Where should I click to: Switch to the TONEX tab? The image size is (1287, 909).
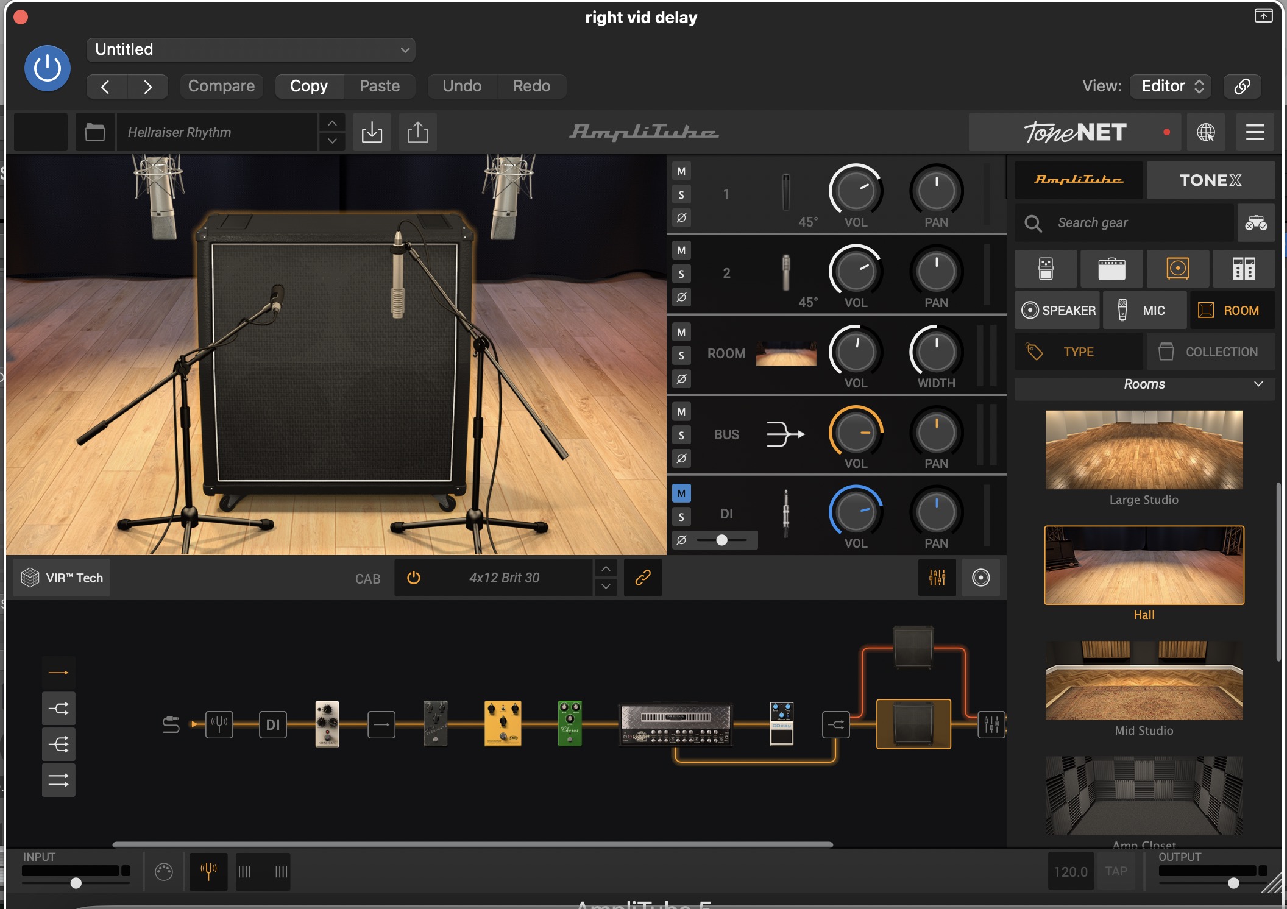click(1210, 180)
